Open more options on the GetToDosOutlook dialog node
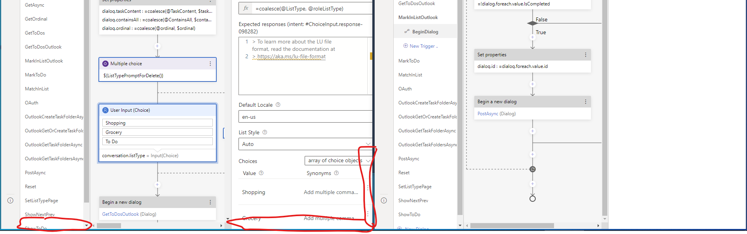747x234 pixels. tap(210, 202)
